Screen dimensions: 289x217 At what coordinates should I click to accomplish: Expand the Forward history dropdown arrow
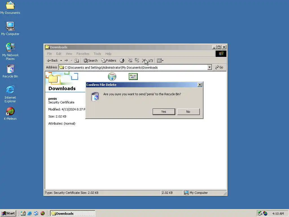coord(71,60)
